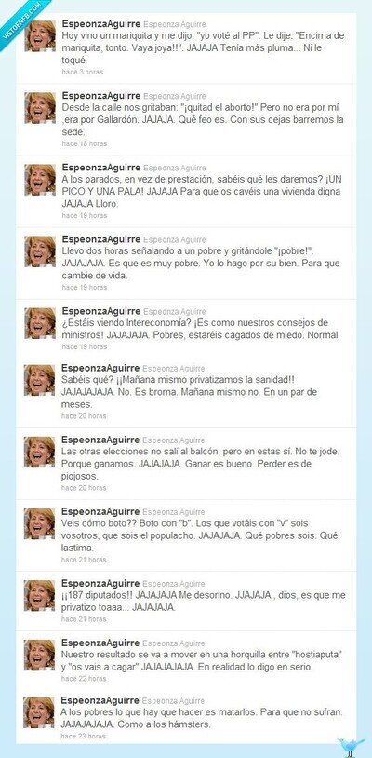Open the 'hace 23 horas' timestamp link
372x758 pixels.
(83, 737)
